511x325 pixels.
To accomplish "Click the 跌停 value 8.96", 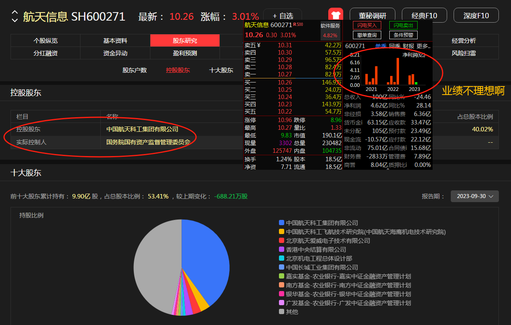I will 336,120.
